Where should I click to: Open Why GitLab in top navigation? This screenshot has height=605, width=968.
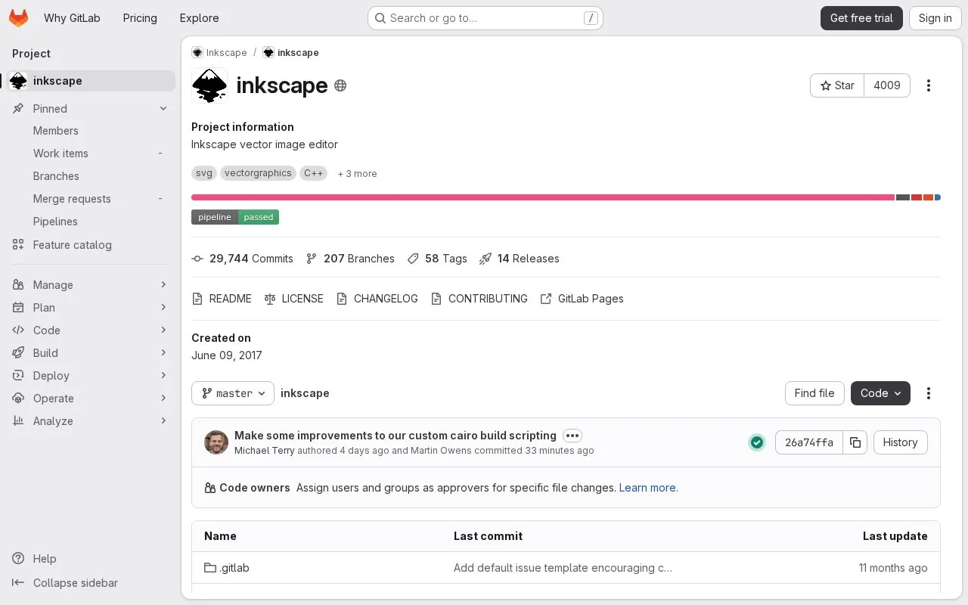72,18
